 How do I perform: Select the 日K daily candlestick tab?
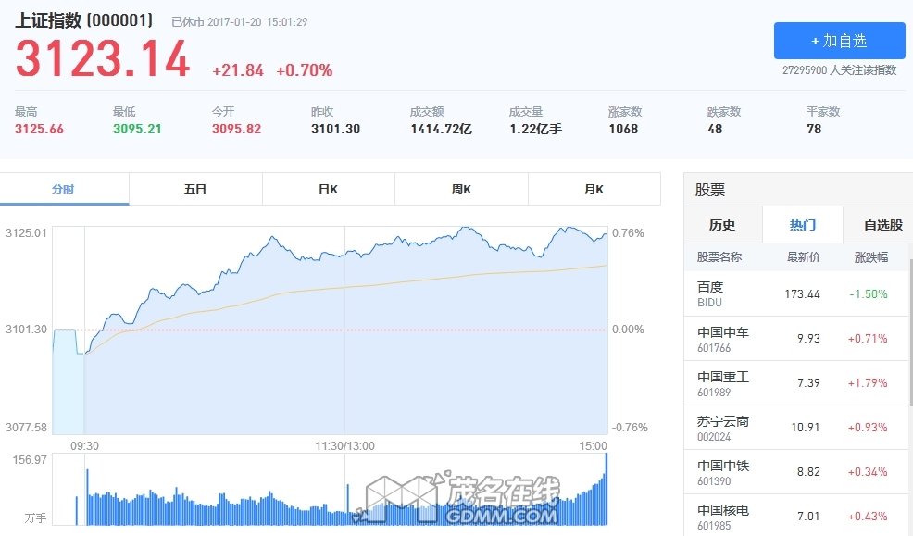pyautogui.click(x=328, y=189)
